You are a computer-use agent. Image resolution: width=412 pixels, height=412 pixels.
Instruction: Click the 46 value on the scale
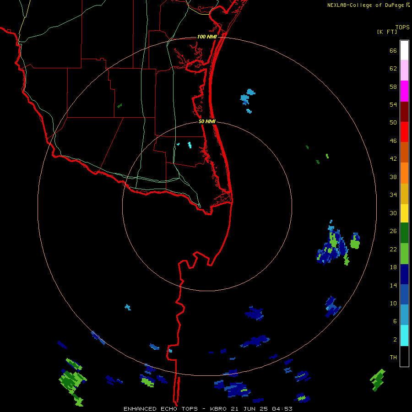pyautogui.click(x=393, y=141)
